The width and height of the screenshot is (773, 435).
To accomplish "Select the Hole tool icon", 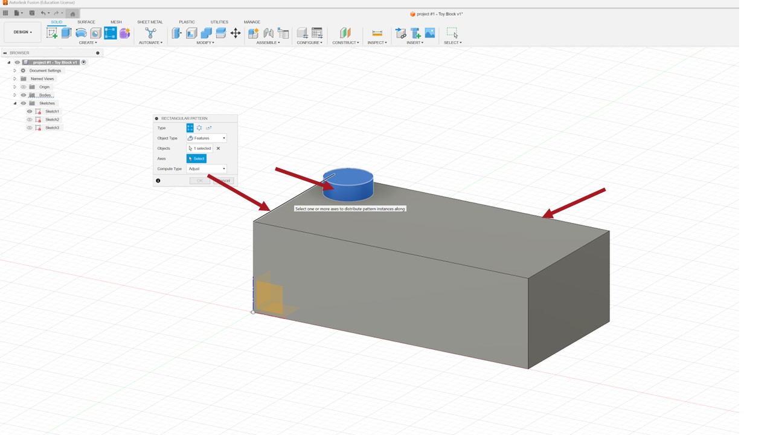I will (x=95, y=33).
